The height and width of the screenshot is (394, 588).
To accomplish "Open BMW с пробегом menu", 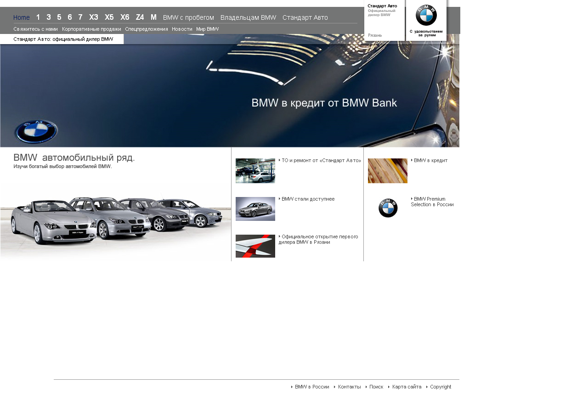I will (x=188, y=17).
